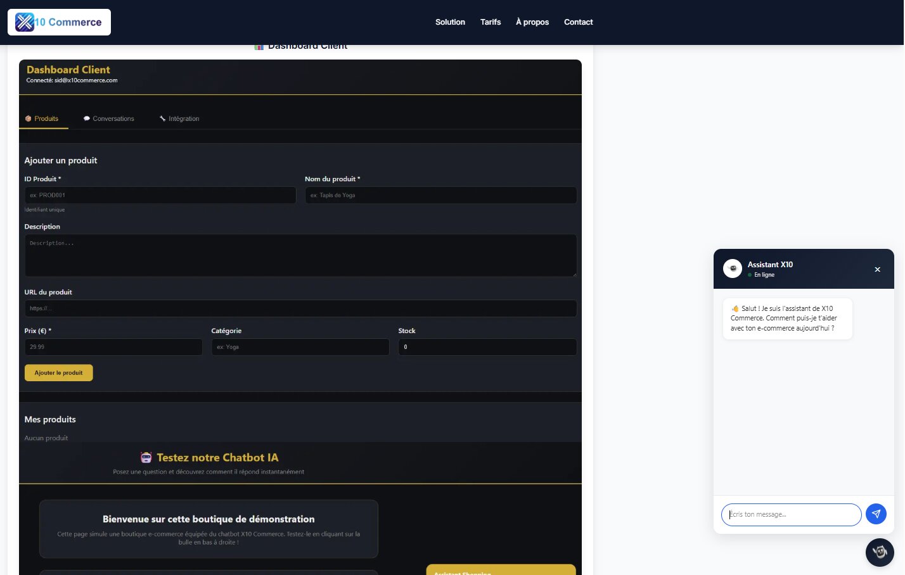Open the Solution menu item

[x=450, y=22]
